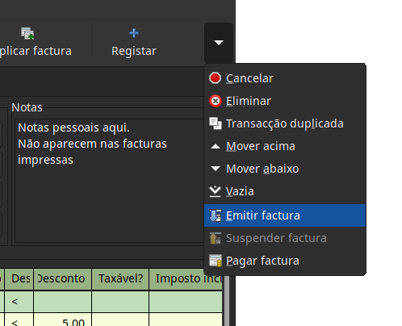Click the empty Desconto cell in the green row

click(62, 302)
